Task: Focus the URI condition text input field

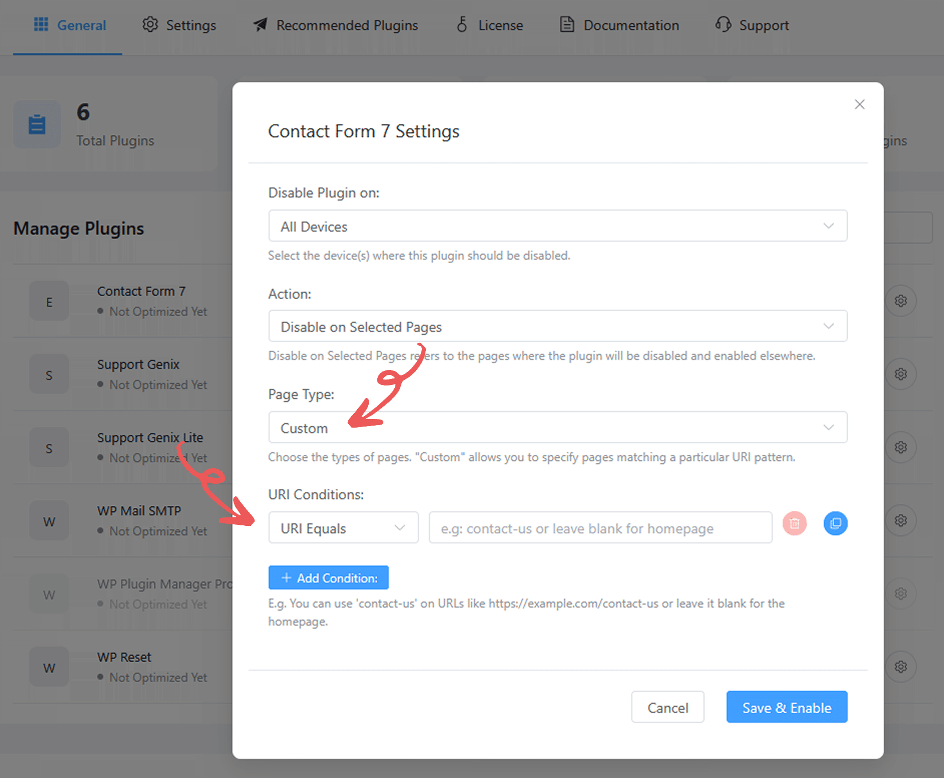Action: 600,528
